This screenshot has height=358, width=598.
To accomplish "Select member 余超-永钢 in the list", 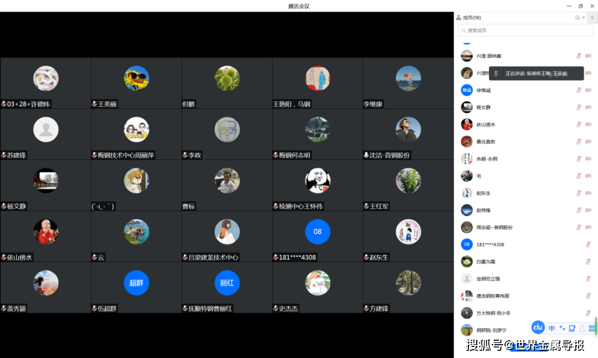I will 487,159.
